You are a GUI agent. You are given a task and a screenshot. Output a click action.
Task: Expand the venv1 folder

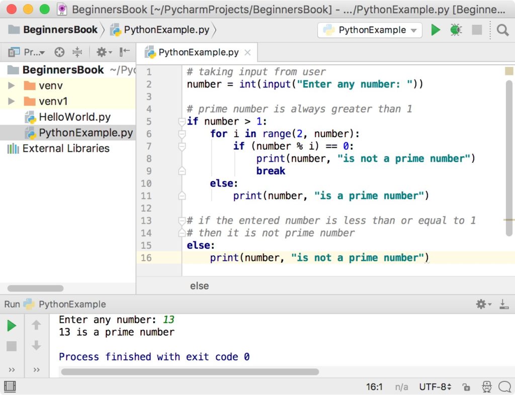pyautogui.click(x=11, y=101)
